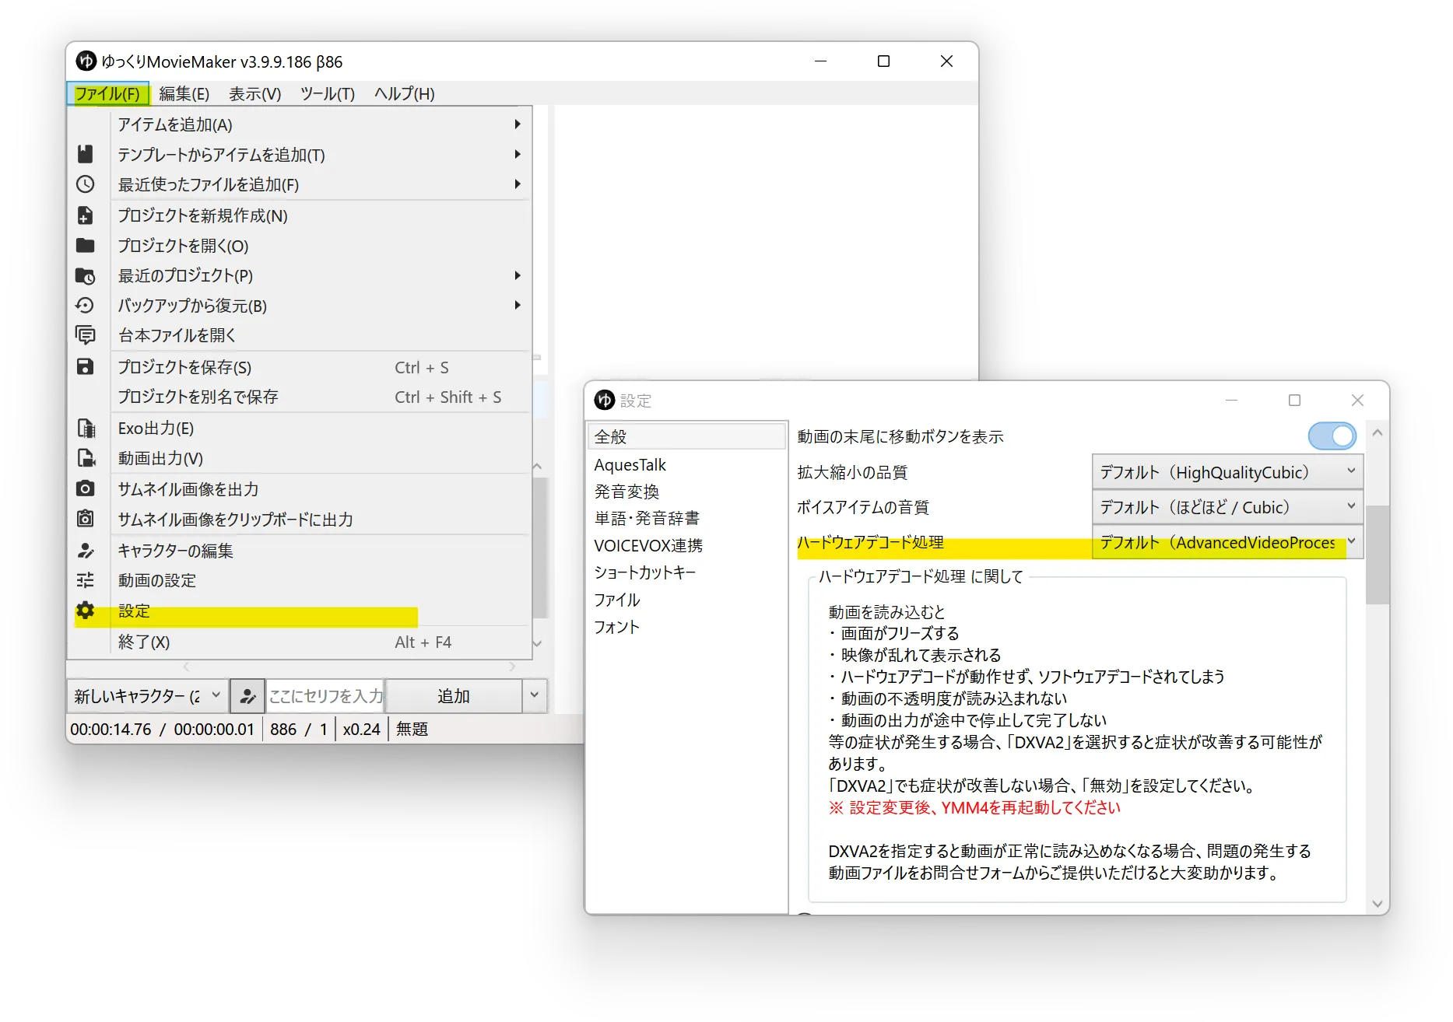Click the folder icon for opening project

pyautogui.click(x=86, y=246)
